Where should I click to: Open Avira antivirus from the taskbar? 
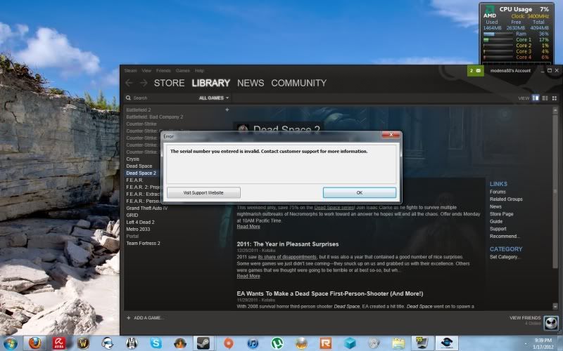[x=59, y=343]
